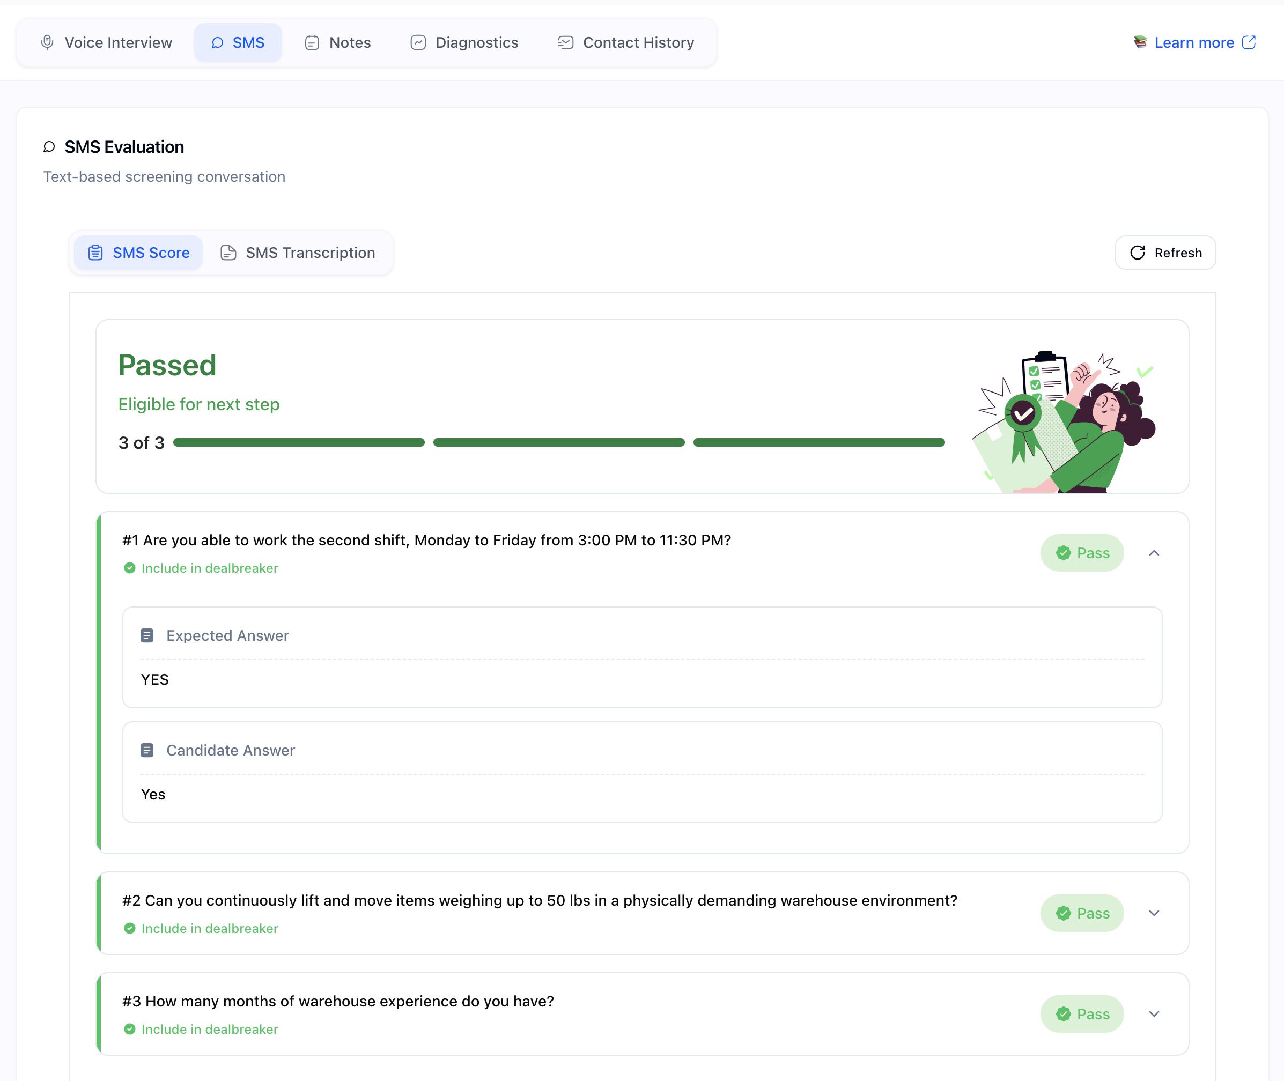The image size is (1284, 1081).
Task: Click the Notes notepad icon
Action: 312,42
